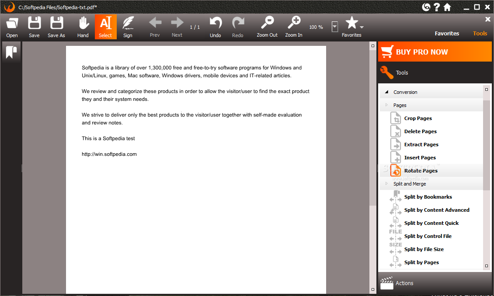Open the bookmarks panel icon
Viewport: 494px width, 296px height.
tap(11, 52)
